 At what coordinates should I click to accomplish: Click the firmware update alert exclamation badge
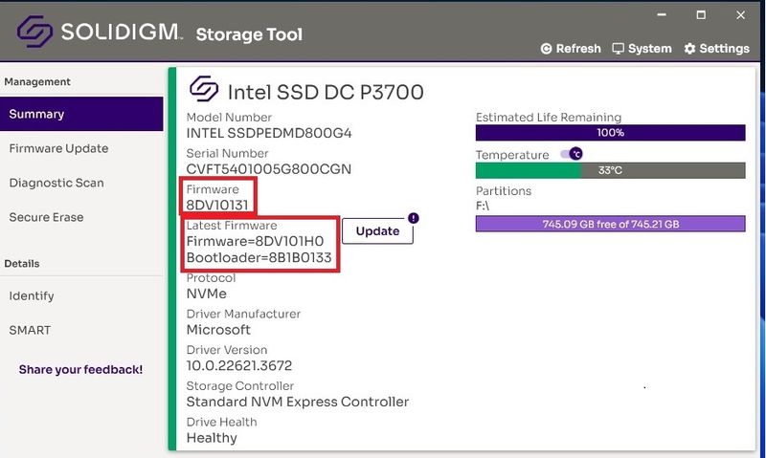(x=414, y=218)
